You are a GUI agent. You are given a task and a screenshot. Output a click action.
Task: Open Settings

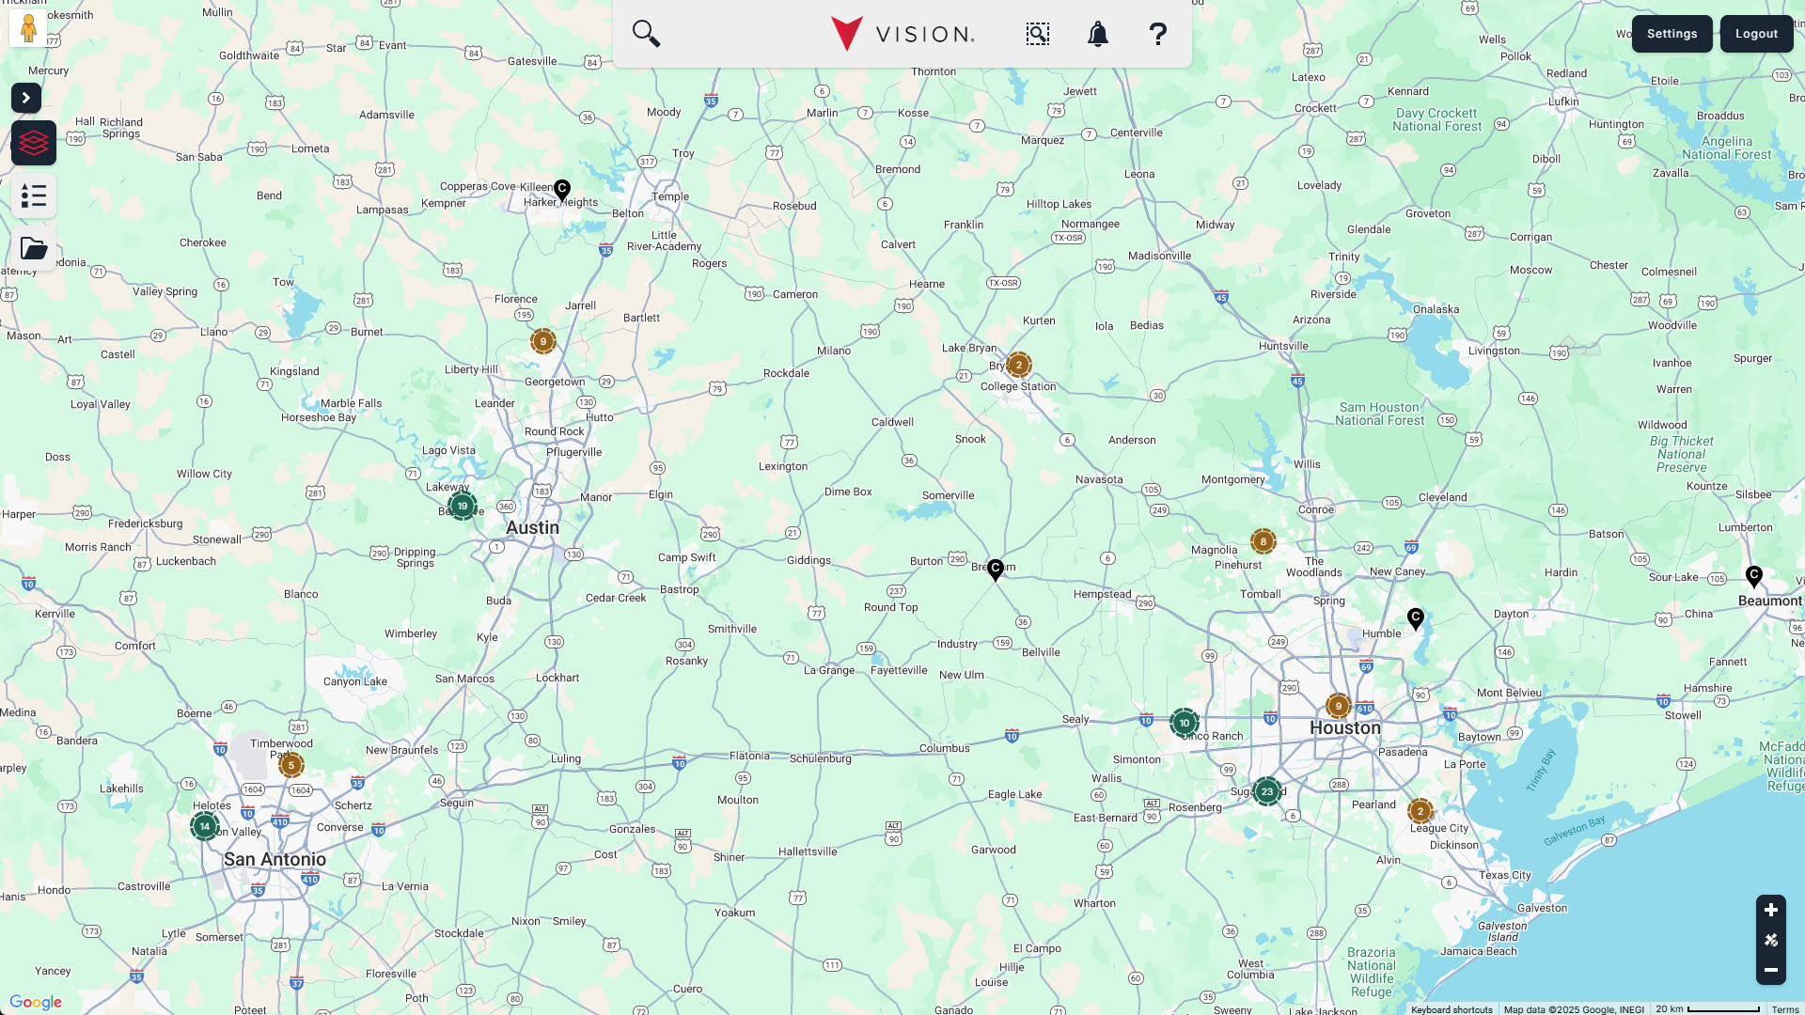pos(1672,34)
